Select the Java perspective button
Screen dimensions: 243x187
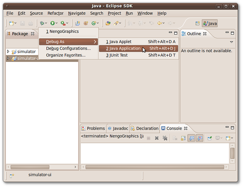click(x=210, y=23)
